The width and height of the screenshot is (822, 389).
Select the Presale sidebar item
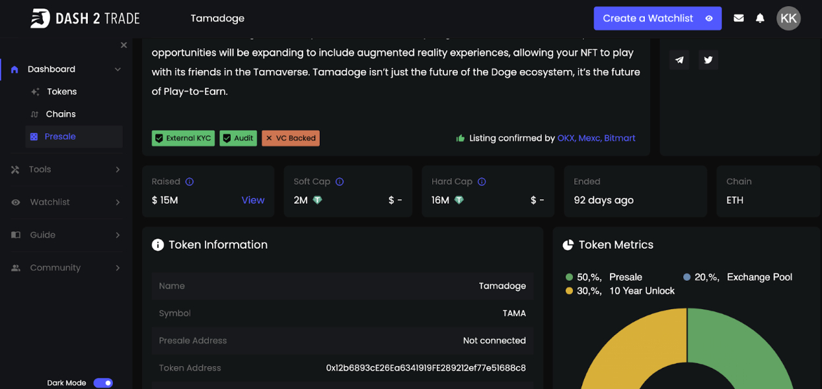click(74, 136)
